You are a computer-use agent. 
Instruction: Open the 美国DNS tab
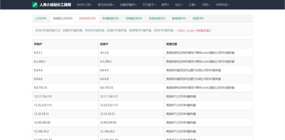pyautogui.click(x=198, y=18)
